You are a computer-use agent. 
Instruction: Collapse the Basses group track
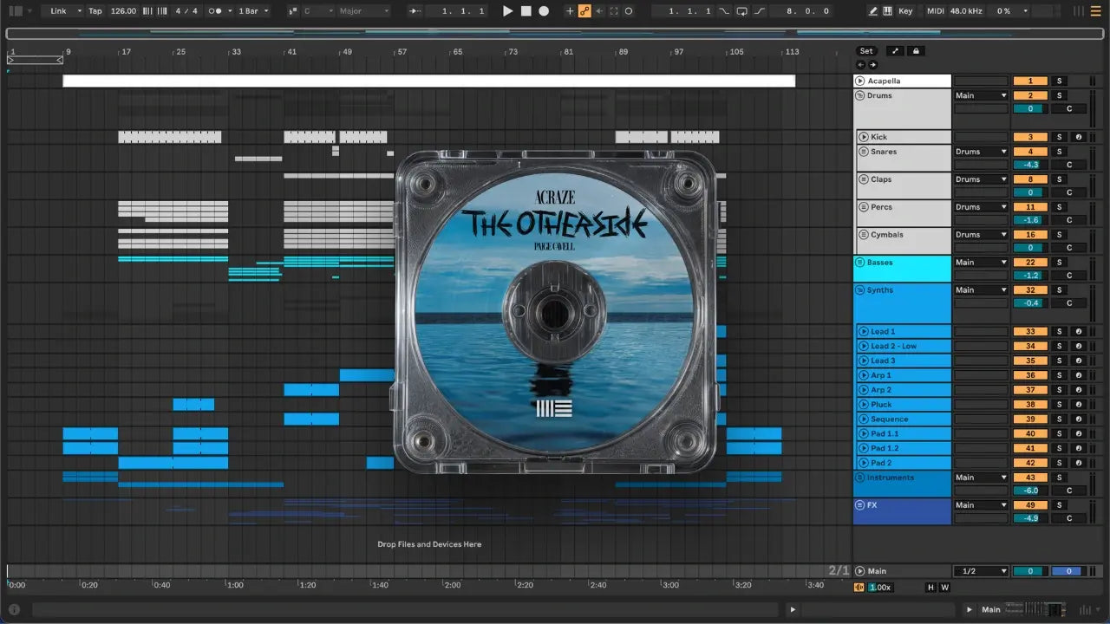point(859,263)
